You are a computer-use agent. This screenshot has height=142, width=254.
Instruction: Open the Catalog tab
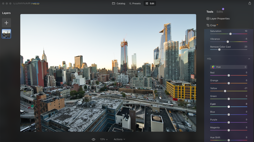pyautogui.click(x=119, y=3)
